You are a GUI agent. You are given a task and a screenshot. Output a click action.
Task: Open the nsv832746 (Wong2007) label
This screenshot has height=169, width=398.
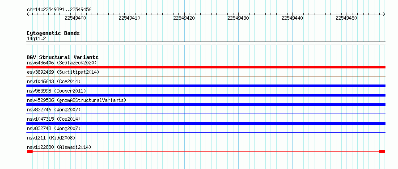(54, 110)
